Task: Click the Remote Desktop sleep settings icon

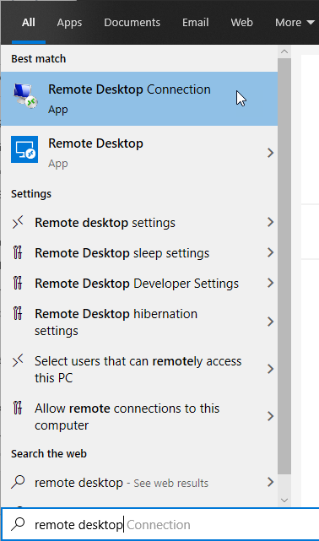Action: [x=18, y=252]
